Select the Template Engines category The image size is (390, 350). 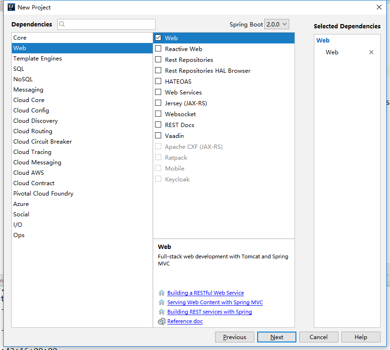[82, 59]
